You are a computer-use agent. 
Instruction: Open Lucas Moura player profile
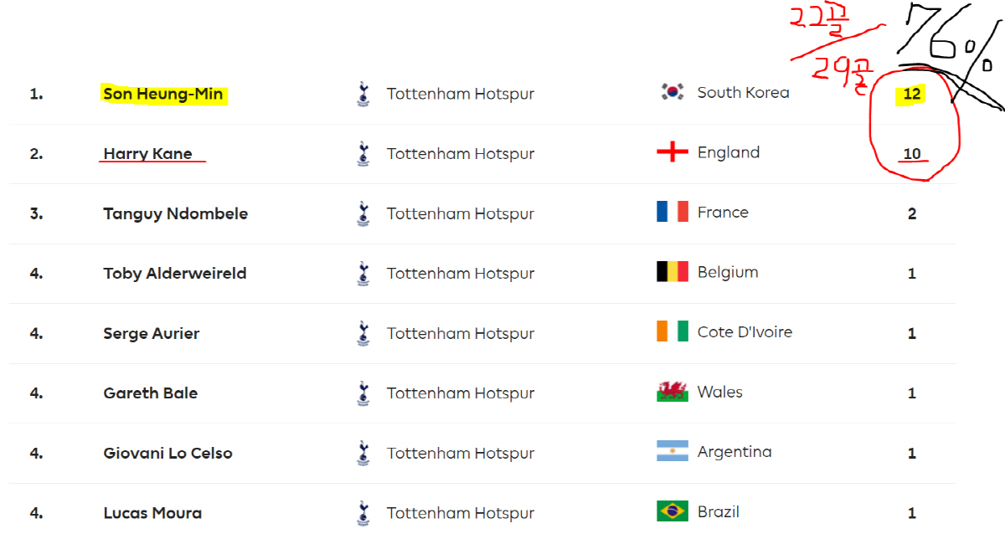(152, 513)
